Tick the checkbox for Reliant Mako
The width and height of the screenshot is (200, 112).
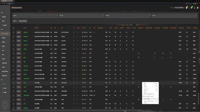13,37
